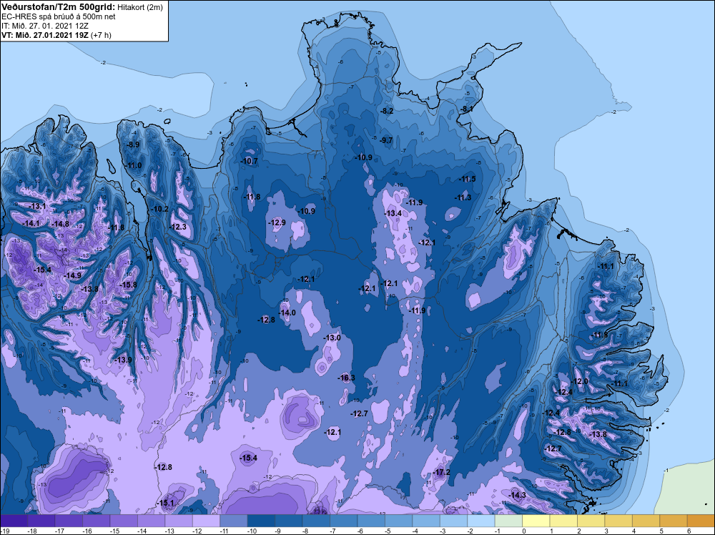
Task: Click the '(+7 h)' forecast offset text
Action: point(102,34)
